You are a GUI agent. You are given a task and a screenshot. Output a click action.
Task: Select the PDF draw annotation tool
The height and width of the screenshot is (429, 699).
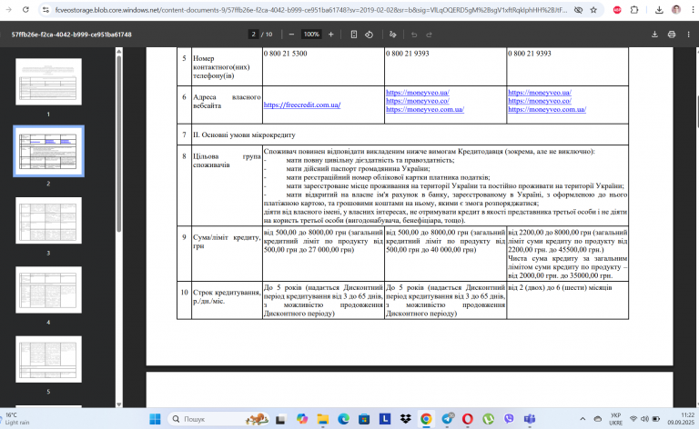click(x=393, y=35)
